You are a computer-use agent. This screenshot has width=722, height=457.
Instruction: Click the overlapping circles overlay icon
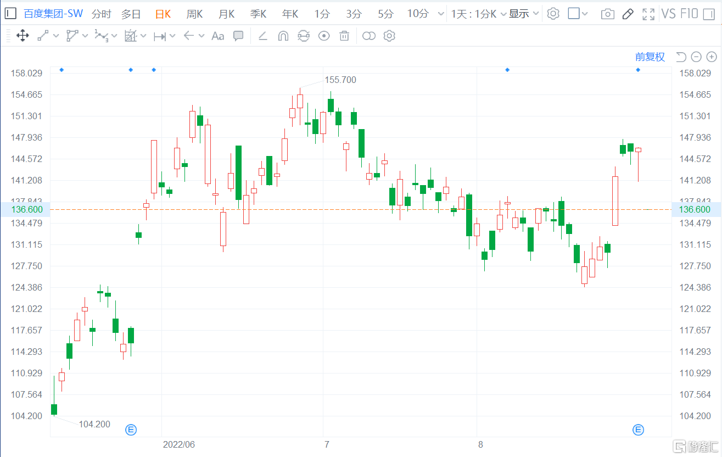point(369,36)
